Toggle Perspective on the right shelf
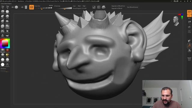 [189, 12]
